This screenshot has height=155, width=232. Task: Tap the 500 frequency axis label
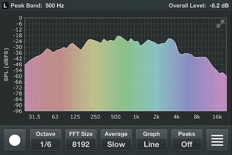116,117
